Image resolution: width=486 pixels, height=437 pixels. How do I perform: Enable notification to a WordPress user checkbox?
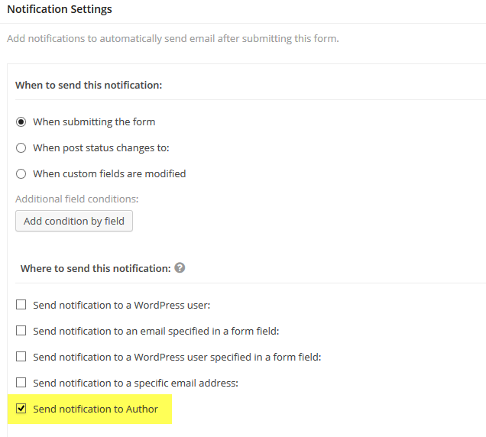[21, 305]
